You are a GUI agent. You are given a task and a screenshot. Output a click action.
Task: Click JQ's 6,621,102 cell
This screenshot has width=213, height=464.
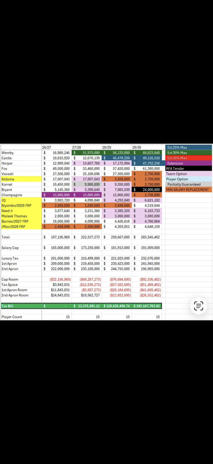(x=147, y=200)
